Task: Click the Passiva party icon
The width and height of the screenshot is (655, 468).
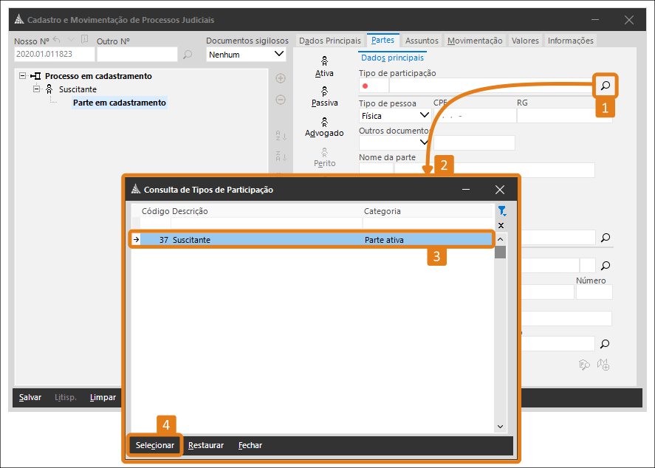Action: pyautogui.click(x=324, y=92)
